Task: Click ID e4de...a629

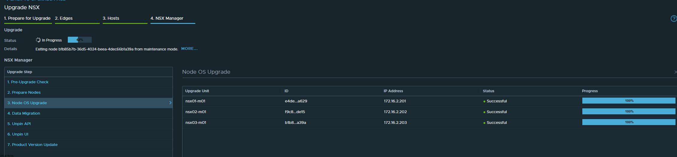Action: pyautogui.click(x=296, y=101)
